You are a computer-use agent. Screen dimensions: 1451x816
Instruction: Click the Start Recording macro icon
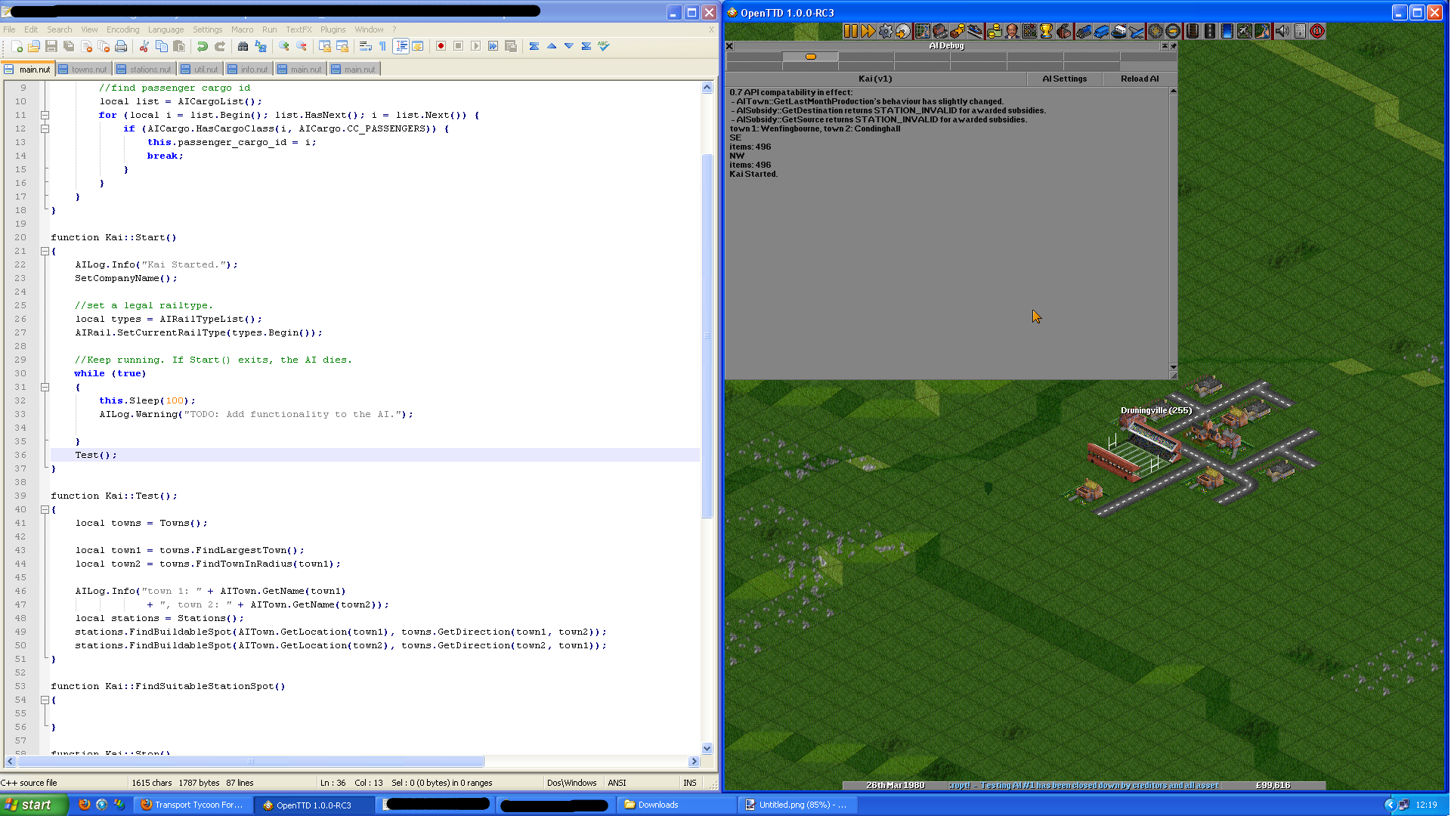click(x=441, y=46)
